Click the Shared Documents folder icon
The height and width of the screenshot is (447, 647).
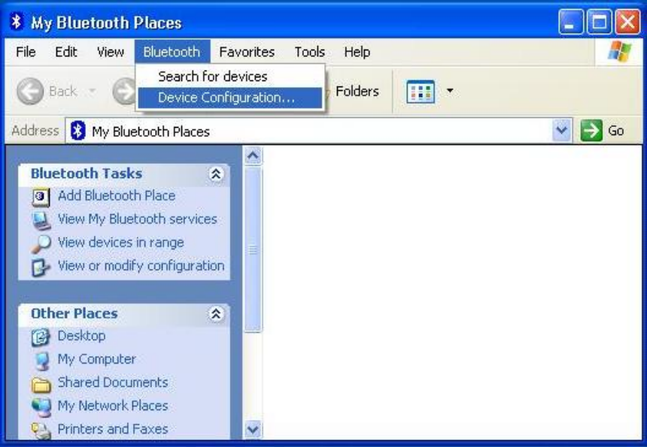(41, 385)
